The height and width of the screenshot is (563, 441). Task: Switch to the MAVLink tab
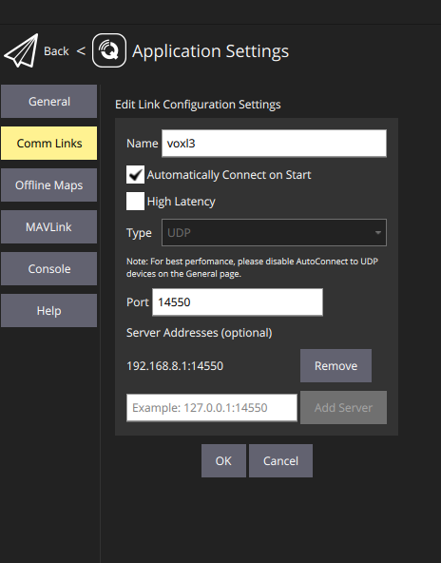click(48, 227)
